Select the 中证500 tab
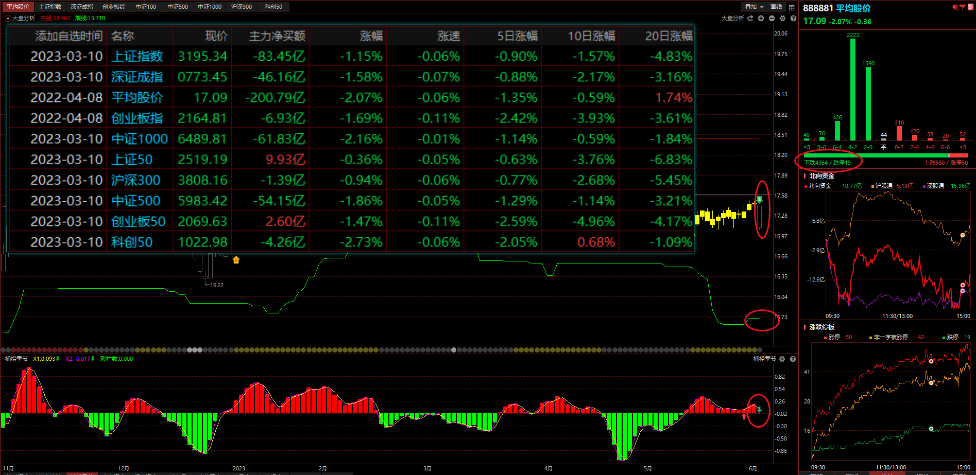This screenshot has height=475, width=976. pos(178,7)
